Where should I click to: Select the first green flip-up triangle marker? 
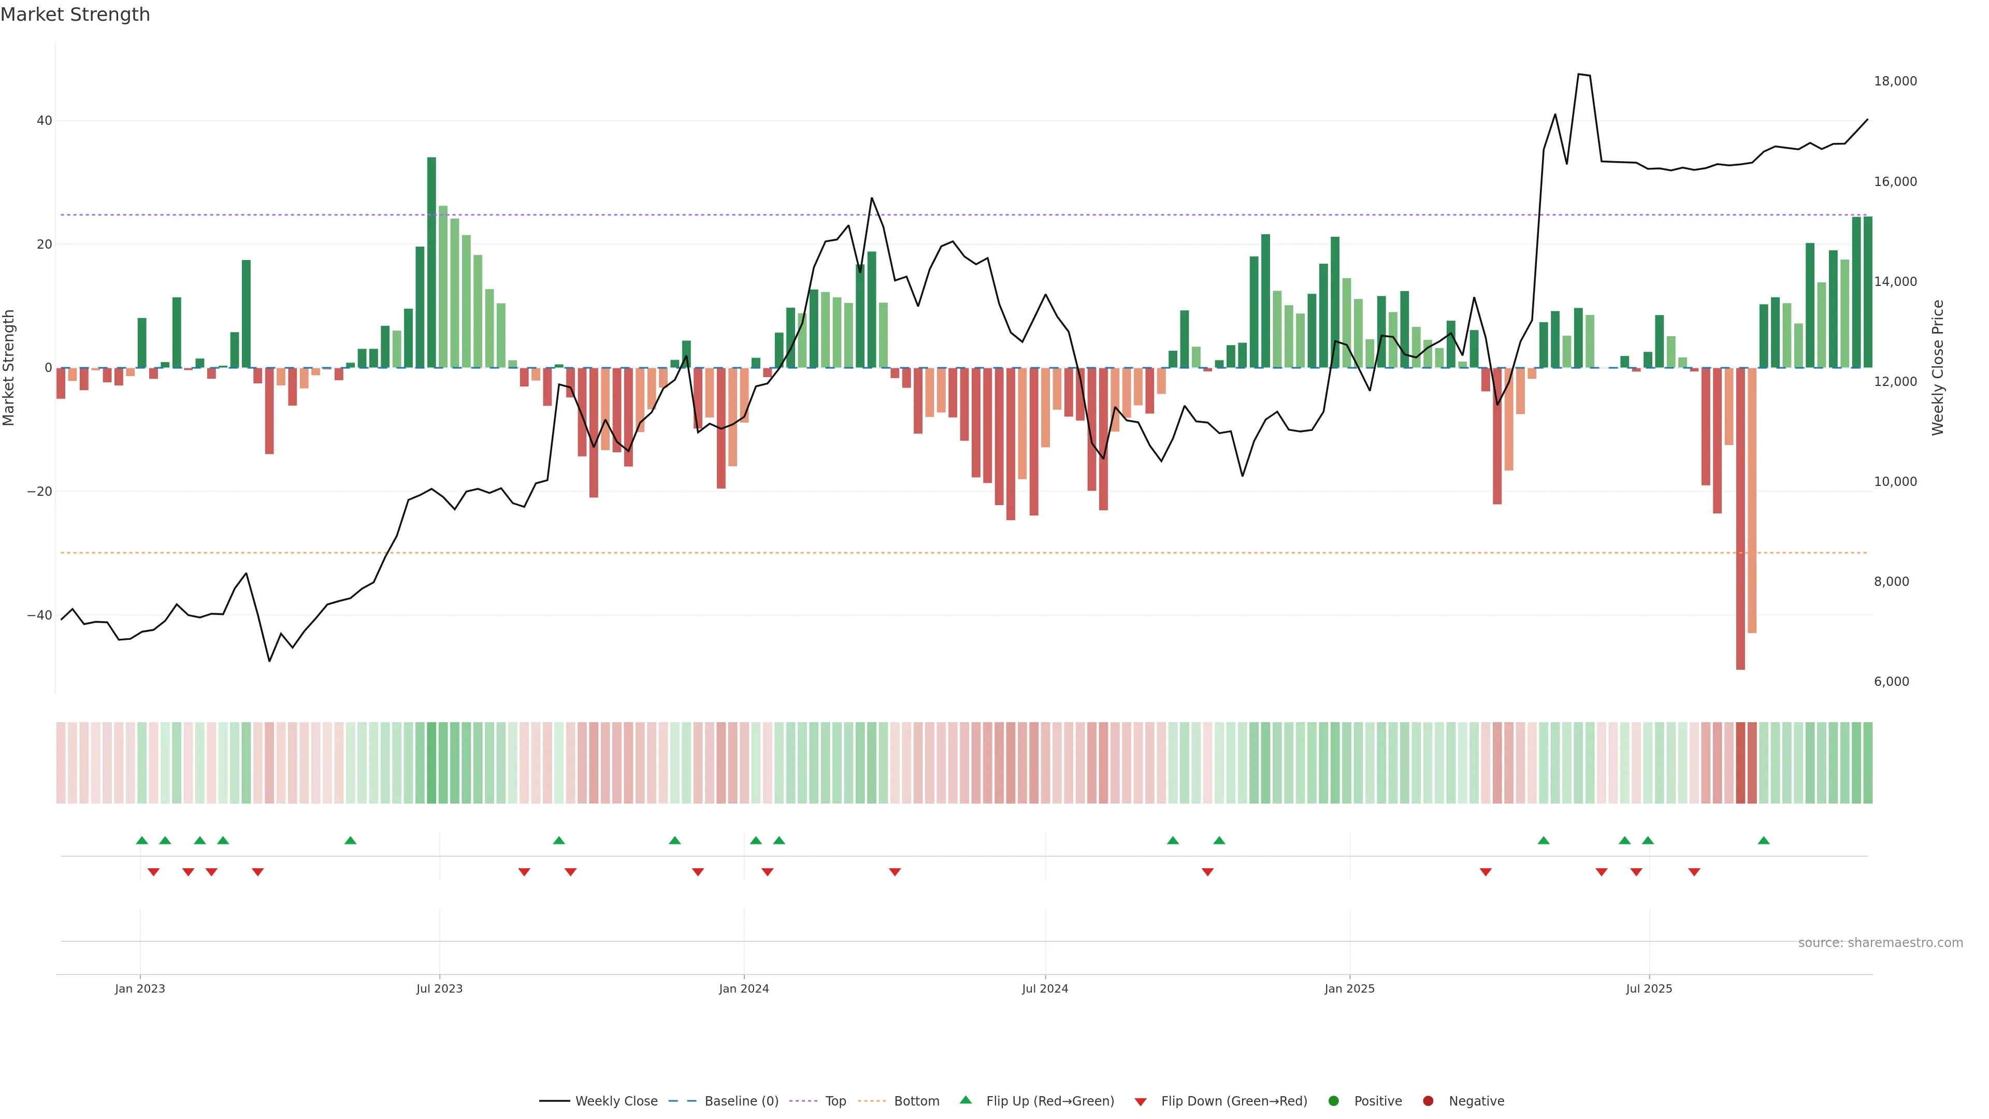coord(142,840)
